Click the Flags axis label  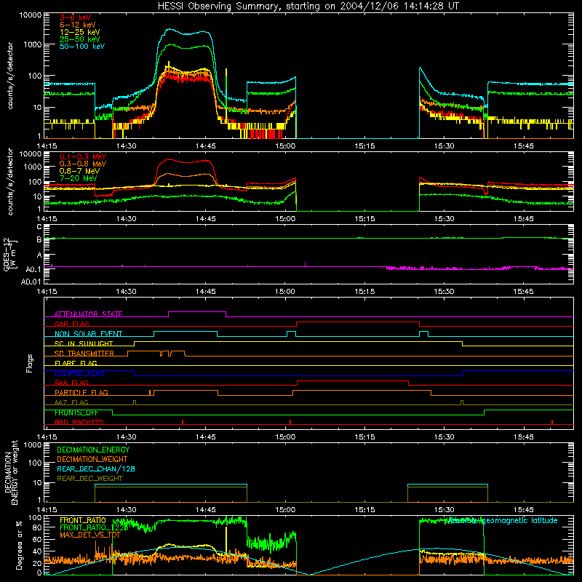[x=30, y=363]
